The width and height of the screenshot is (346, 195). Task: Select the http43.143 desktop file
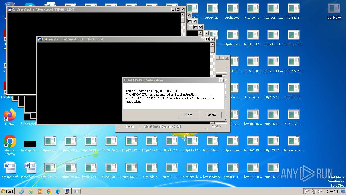(x=152, y=144)
